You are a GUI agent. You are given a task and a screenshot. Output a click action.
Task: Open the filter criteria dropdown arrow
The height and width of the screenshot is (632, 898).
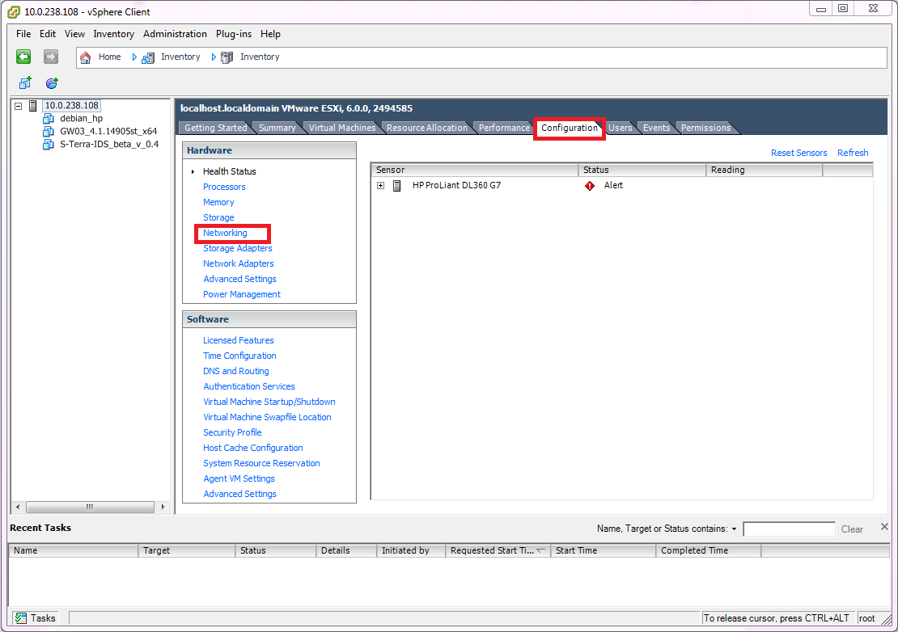[735, 529]
